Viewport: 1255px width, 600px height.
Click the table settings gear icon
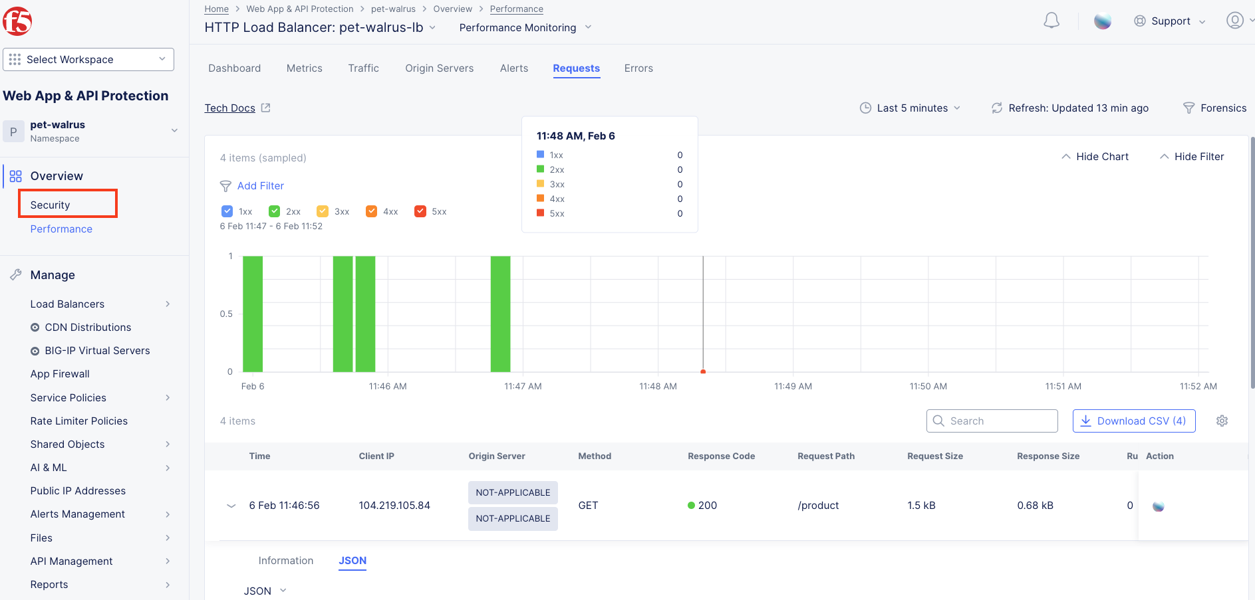point(1222,421)
